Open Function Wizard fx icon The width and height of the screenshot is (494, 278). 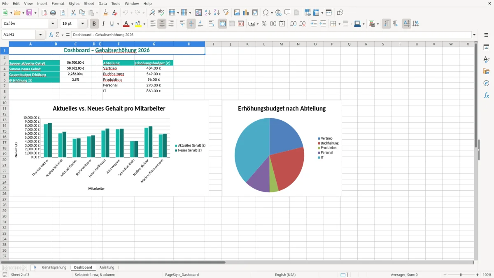(x=51, y=35)
